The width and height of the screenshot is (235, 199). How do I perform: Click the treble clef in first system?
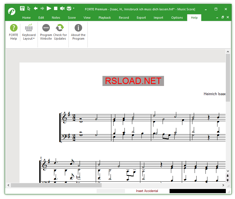point(65,118)
